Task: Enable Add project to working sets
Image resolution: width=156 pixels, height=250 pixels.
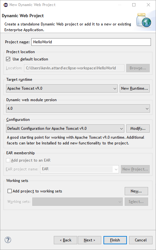Action: point(9,191)
